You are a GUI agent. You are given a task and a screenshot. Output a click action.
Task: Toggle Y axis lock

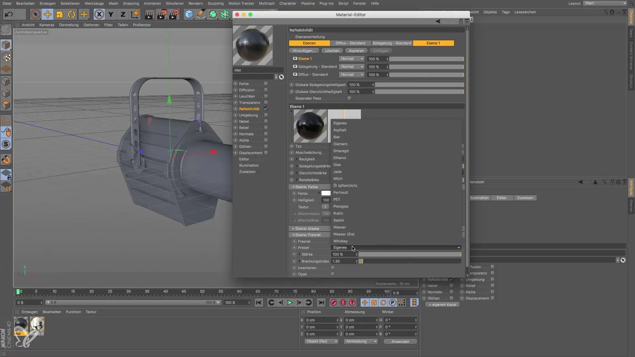tap(111, 15)
